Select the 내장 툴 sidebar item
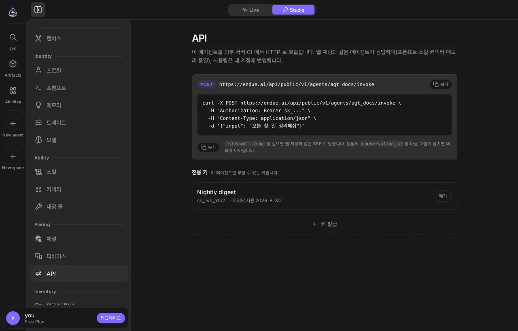The width and height of the screenshot is (518, 331). (79, 207)
